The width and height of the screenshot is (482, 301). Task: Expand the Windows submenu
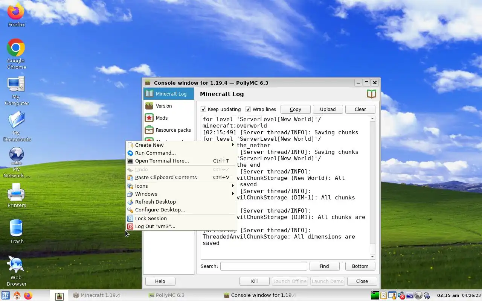181,194
